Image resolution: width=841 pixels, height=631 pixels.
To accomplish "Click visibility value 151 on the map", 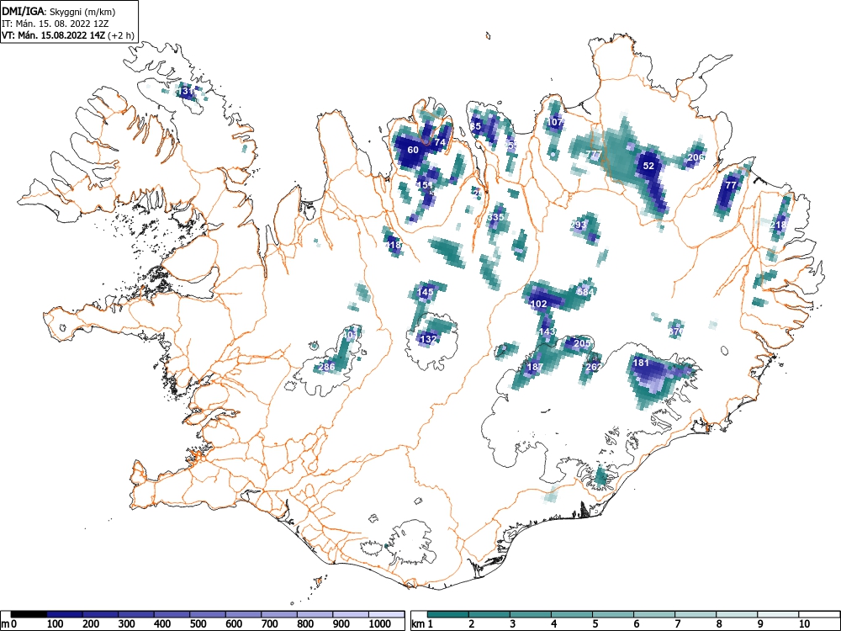I will (425, 185).
